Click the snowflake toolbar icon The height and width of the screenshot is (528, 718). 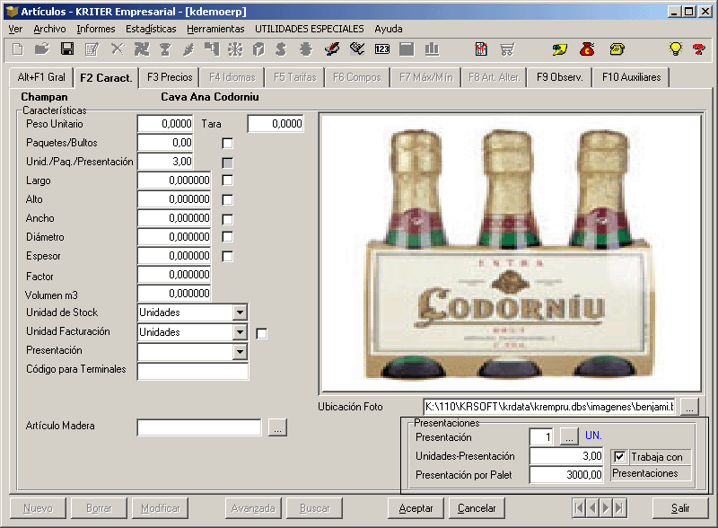[x=235, y=49]
